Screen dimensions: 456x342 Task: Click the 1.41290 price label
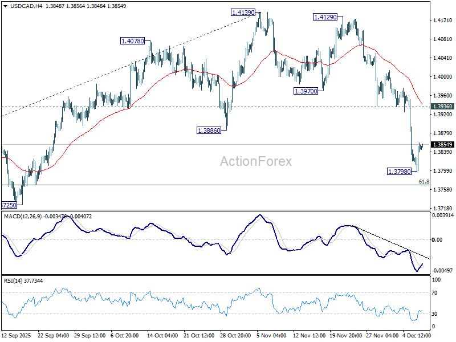(325, 17)
